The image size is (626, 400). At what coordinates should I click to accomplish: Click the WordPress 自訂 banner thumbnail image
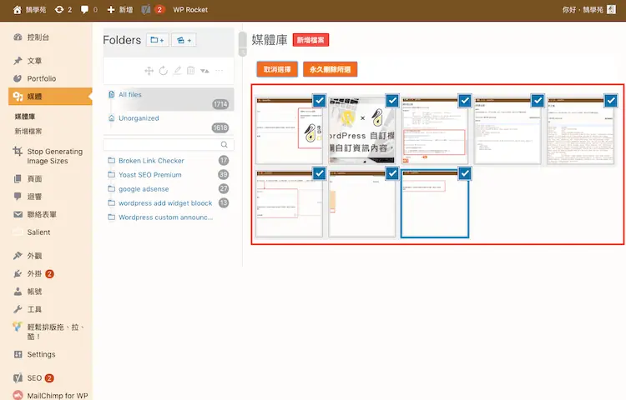pyautogui.click(x=361, y=131)
